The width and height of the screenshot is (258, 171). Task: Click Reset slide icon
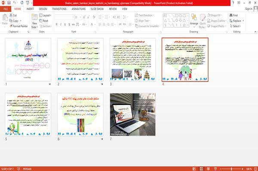click(41, 21)
